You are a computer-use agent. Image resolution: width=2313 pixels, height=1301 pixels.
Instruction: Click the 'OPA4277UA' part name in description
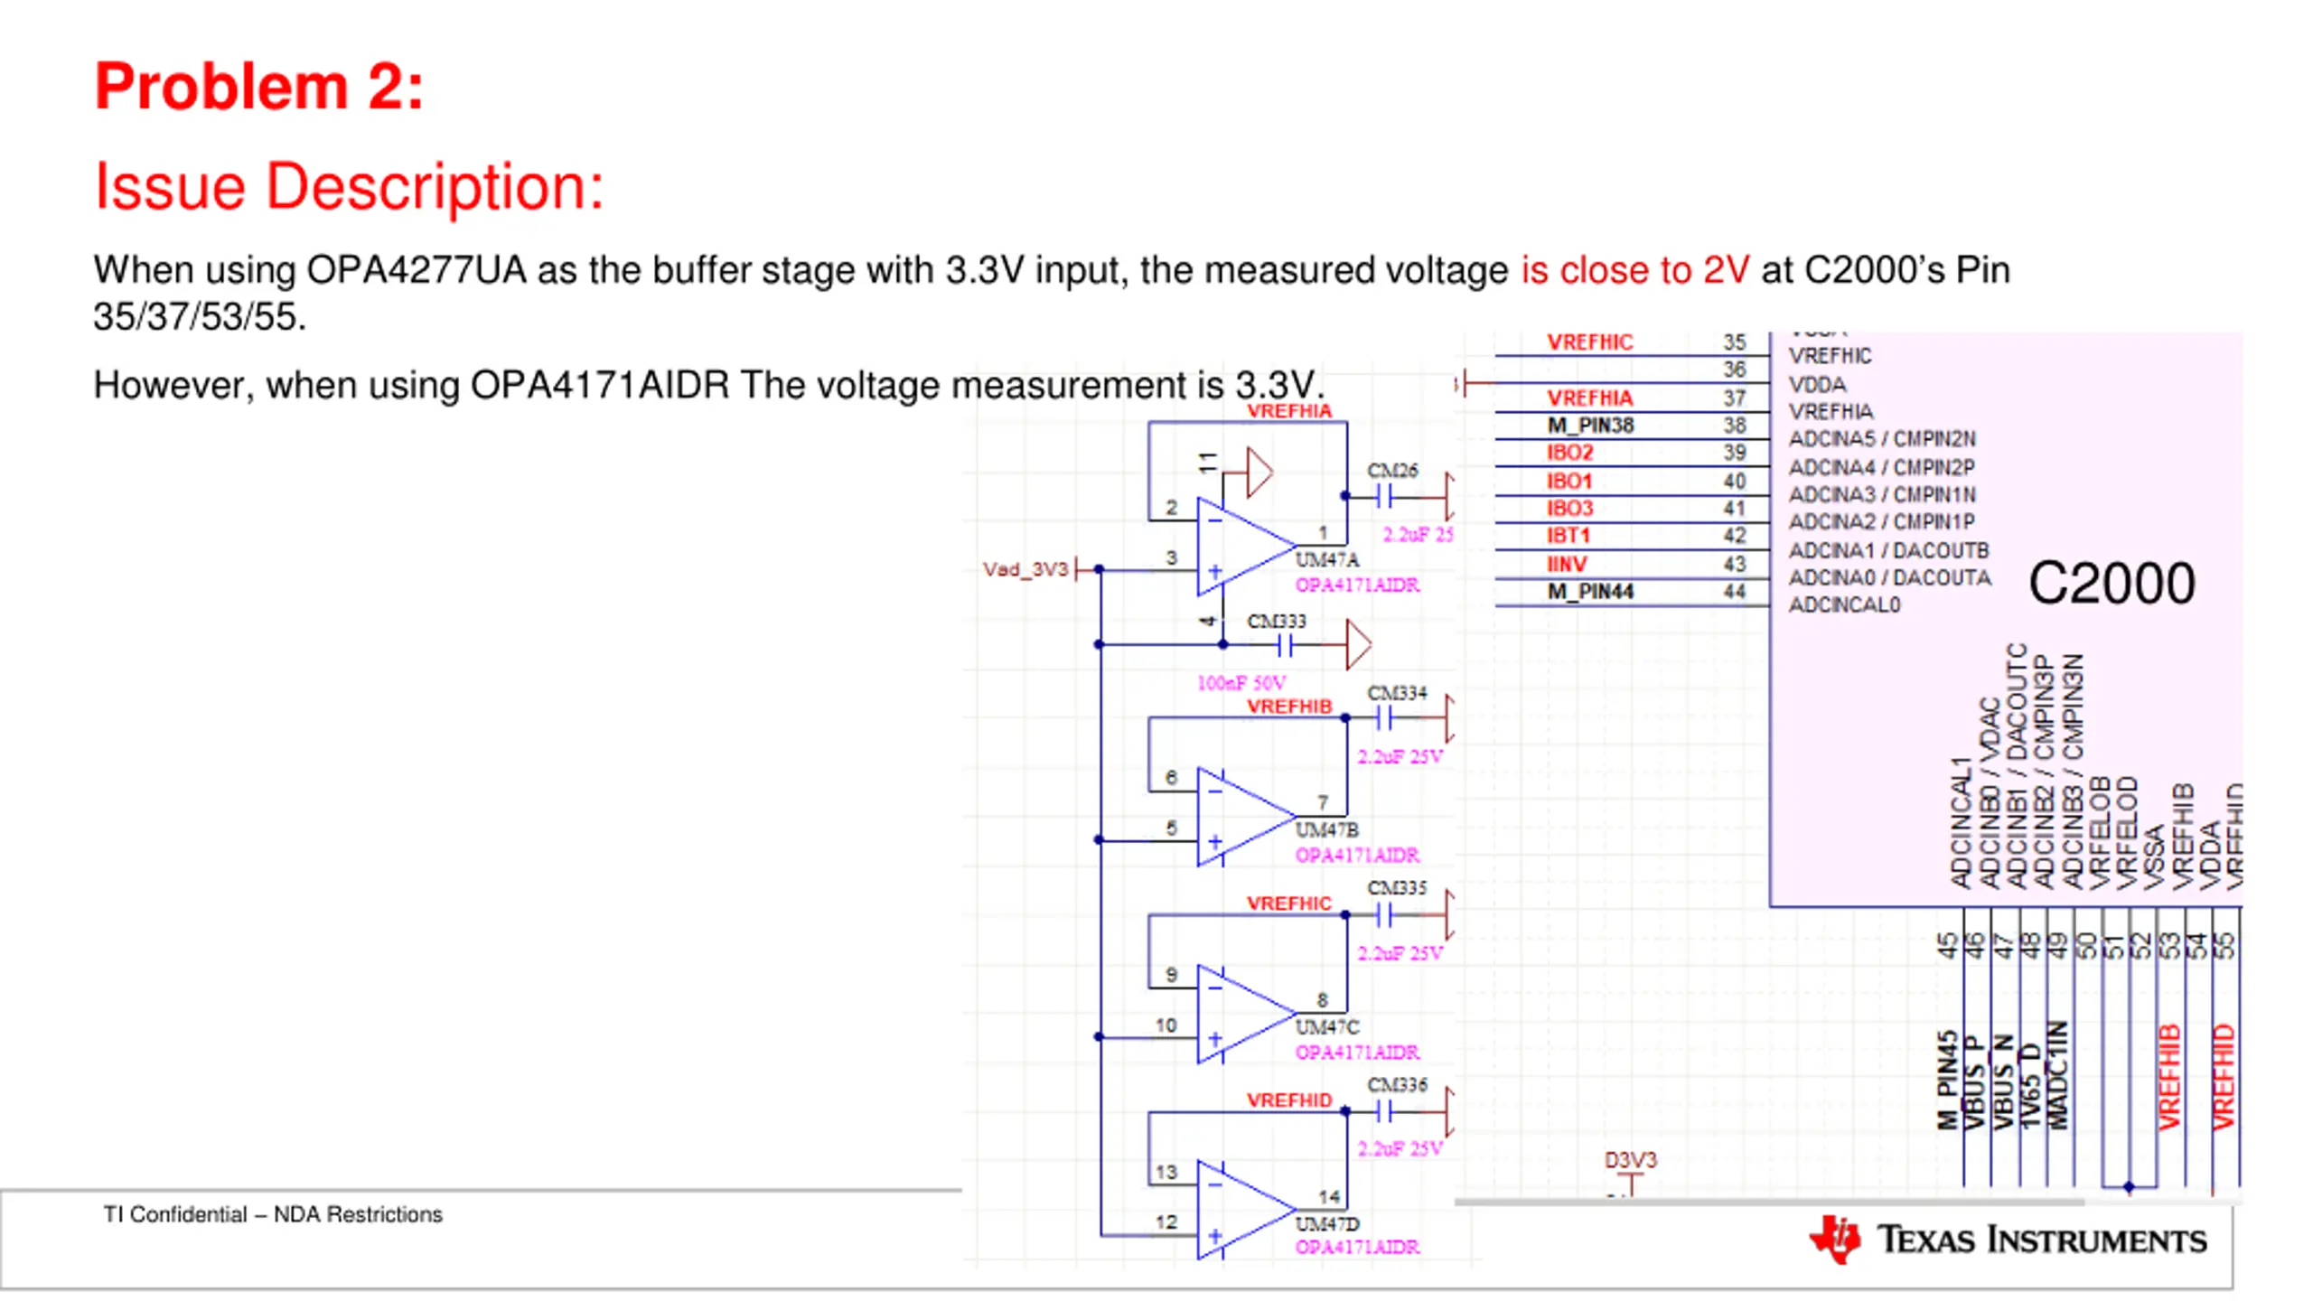click(417, 270)
